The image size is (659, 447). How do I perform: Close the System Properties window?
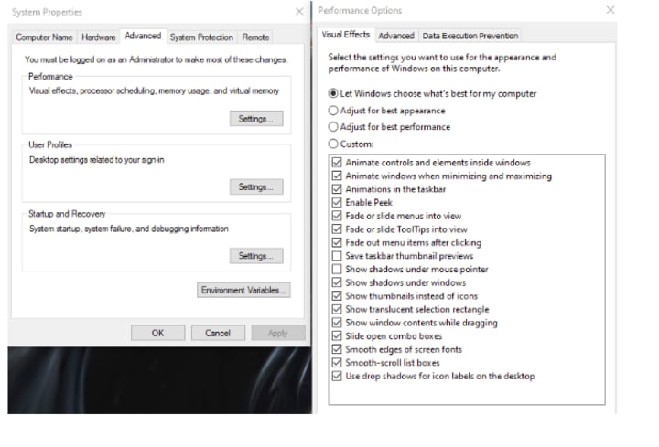coord(299,12)
